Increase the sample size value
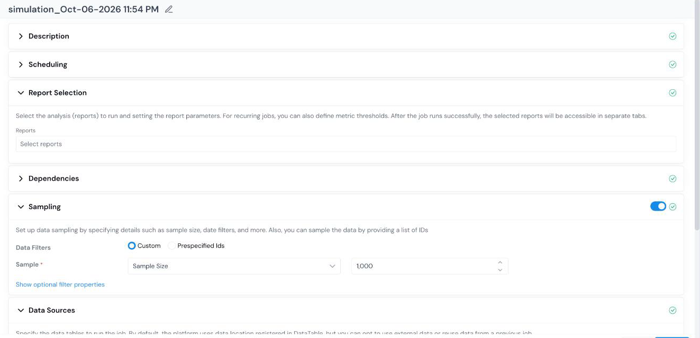This screenshot has width=700, height=338. click(500, 262)
